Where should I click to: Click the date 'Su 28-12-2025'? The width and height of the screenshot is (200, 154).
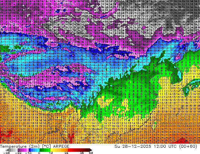pyautogui.click(x=133, y=146)
